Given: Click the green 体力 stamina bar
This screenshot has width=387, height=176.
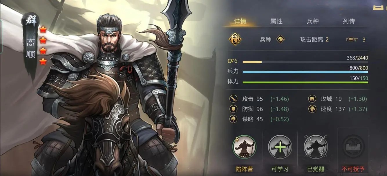Looking at the screenshot, I should tap(305, 83).
